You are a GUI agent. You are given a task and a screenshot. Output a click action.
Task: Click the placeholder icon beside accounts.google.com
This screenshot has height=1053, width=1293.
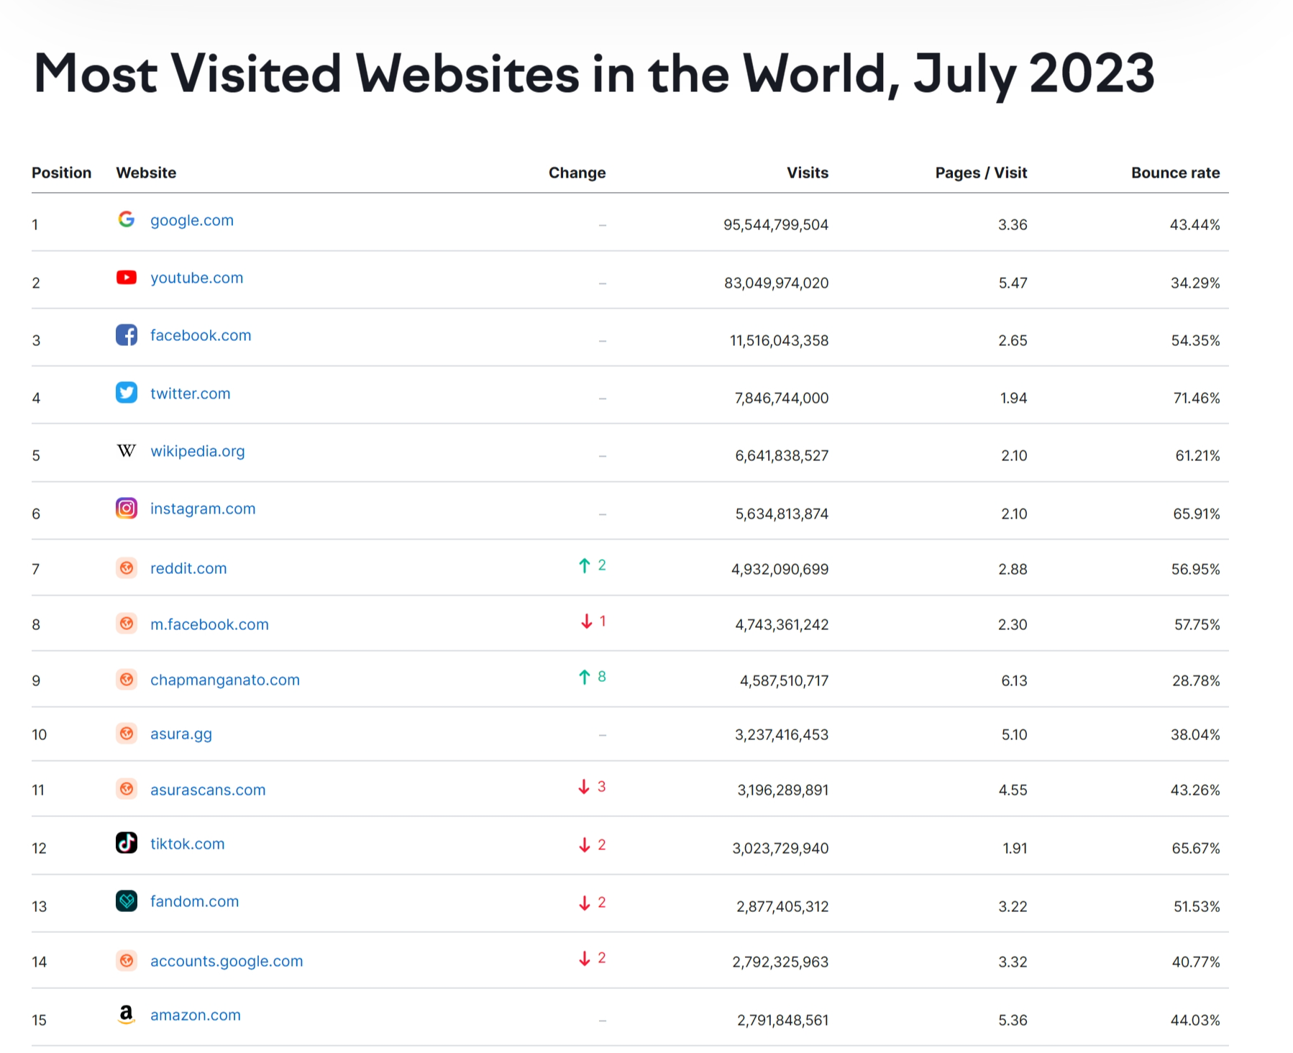[127, 960]
